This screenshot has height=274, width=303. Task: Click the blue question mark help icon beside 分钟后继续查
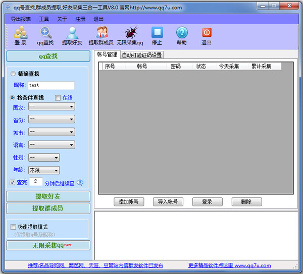(80, 182)
